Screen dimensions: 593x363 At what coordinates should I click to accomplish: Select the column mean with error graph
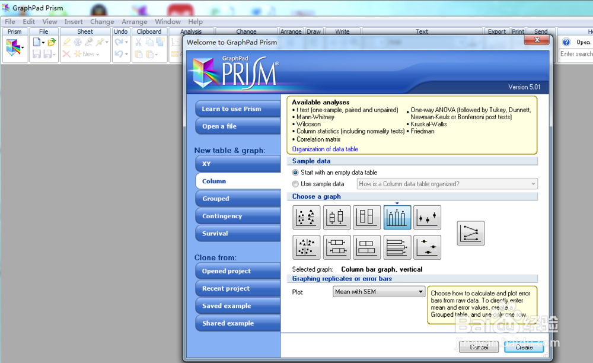428,217
